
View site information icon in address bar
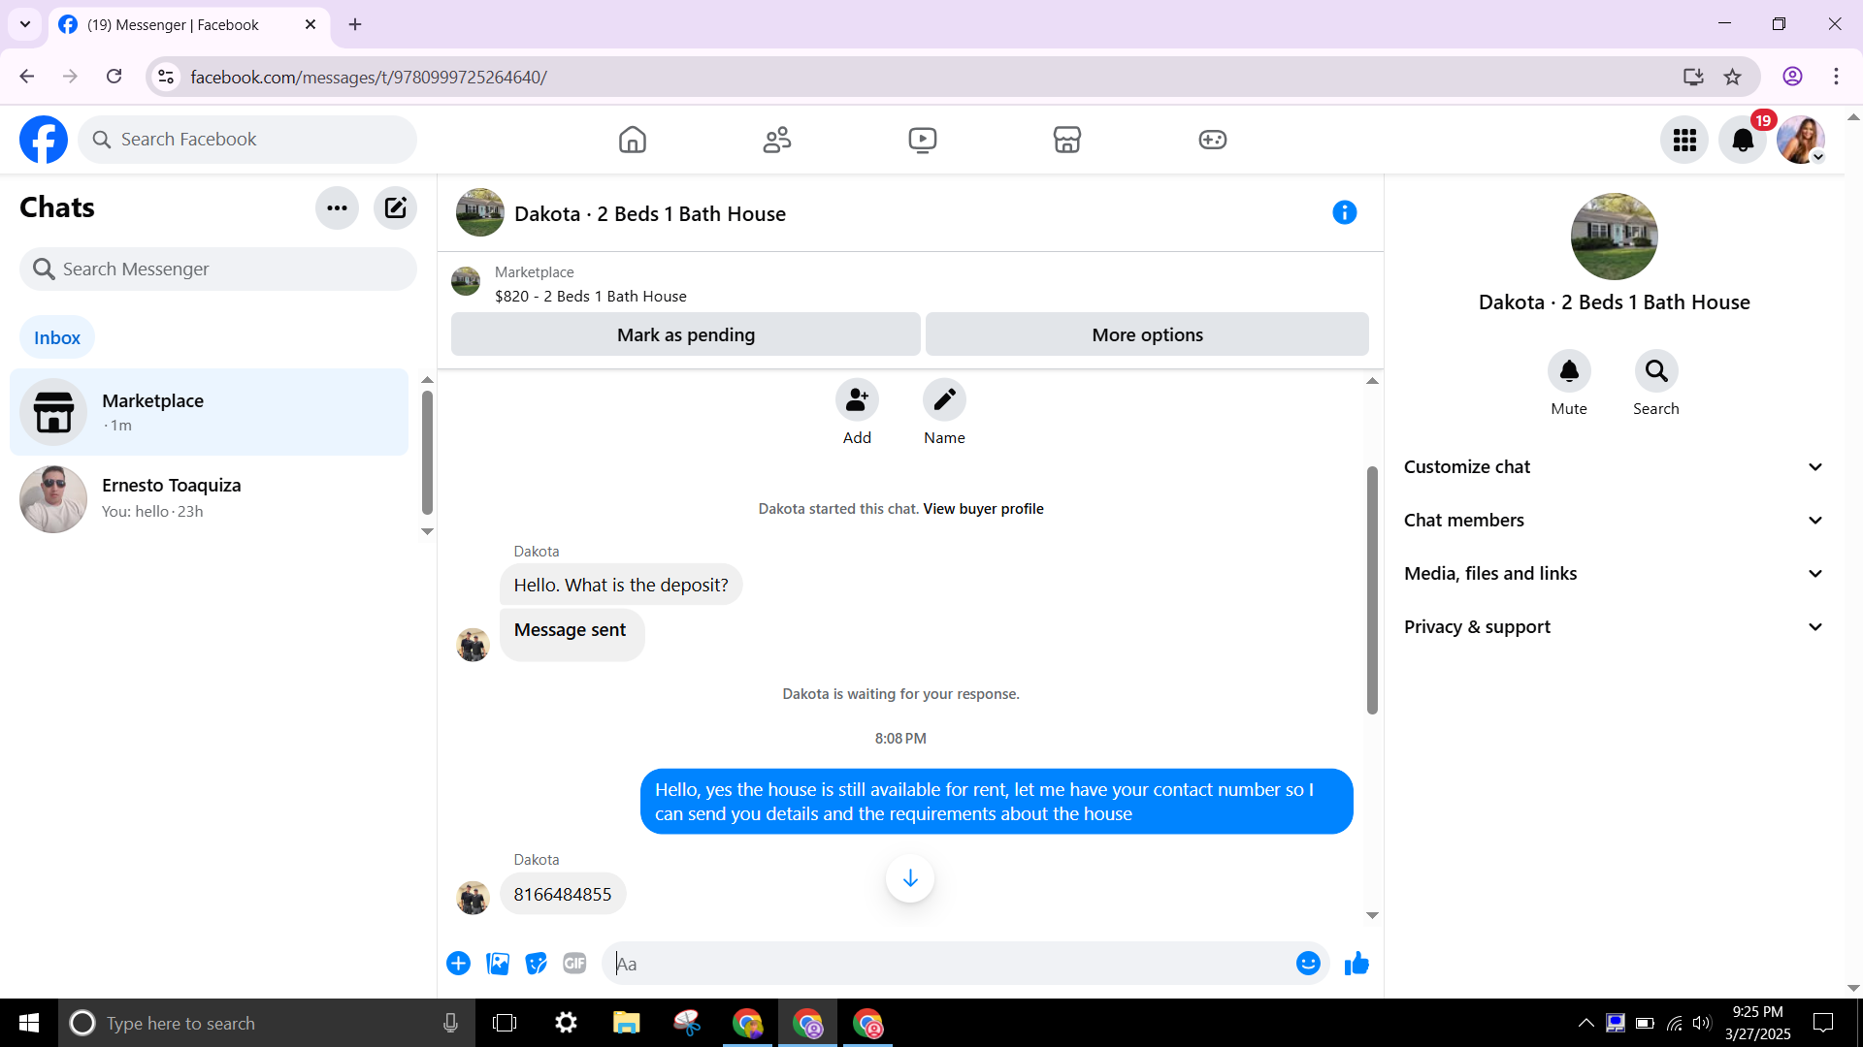coord(166,77)
